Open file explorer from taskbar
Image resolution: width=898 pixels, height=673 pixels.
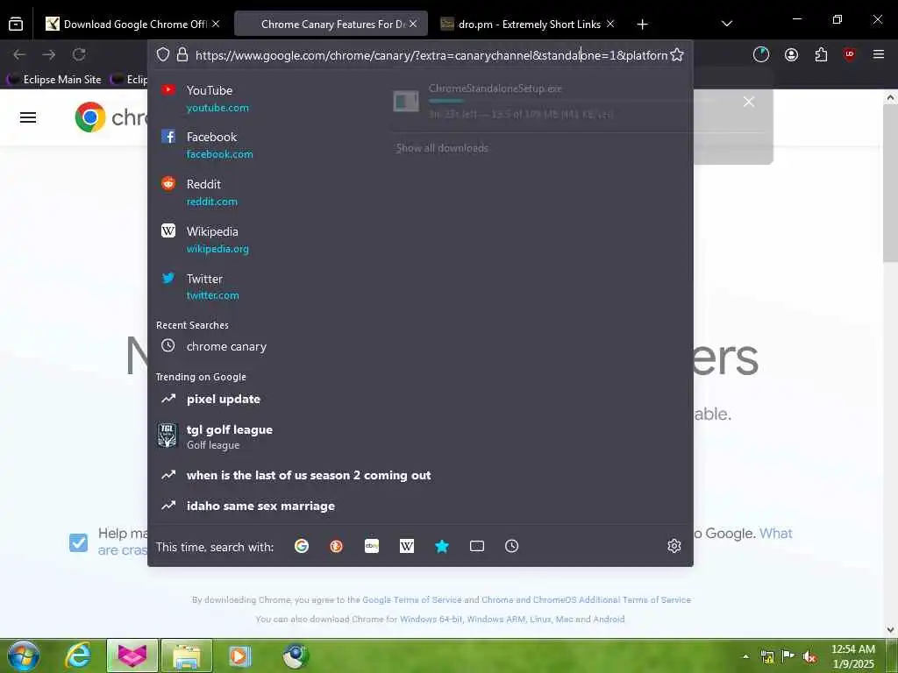[x=187, y=655]
